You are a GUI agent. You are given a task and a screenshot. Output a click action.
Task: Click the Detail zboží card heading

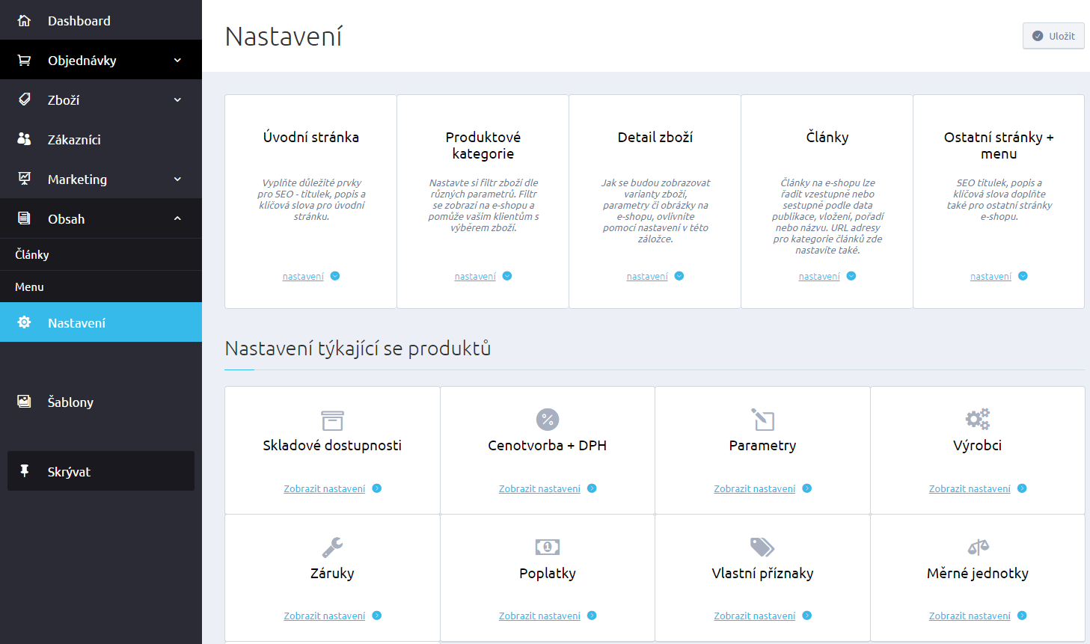point(655,137)
